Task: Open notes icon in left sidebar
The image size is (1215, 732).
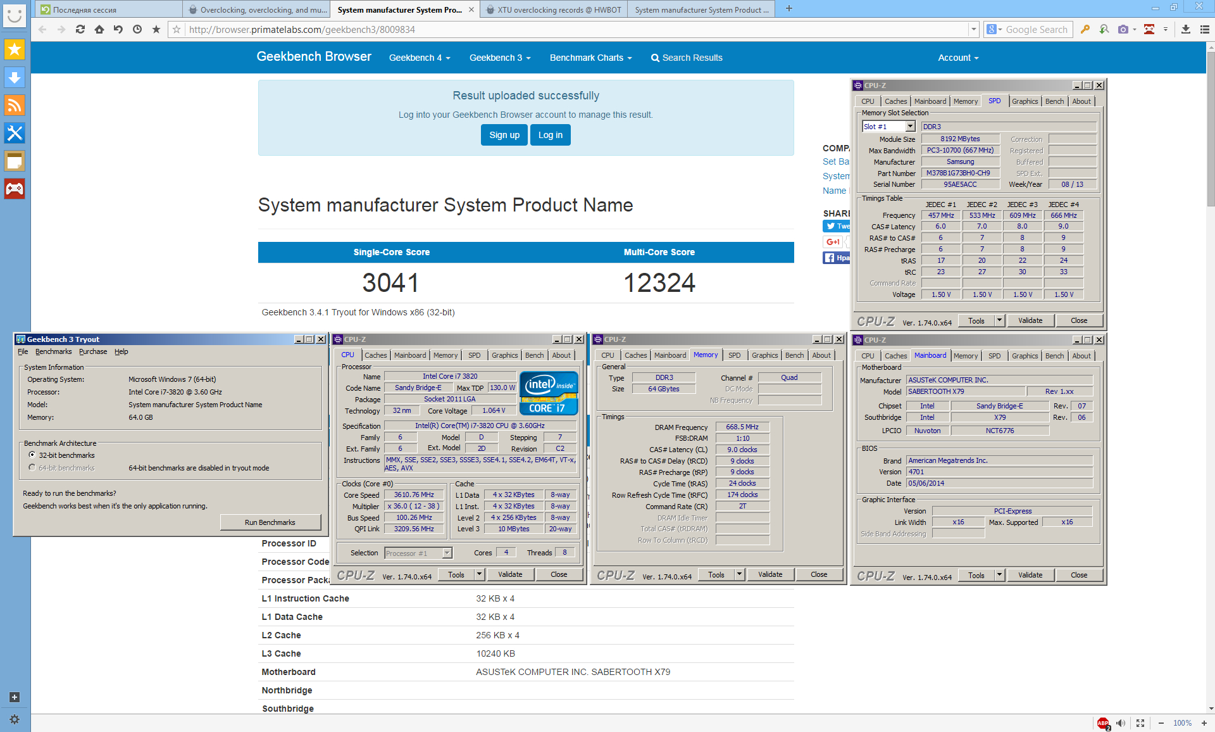Action: tap(15, 161)
